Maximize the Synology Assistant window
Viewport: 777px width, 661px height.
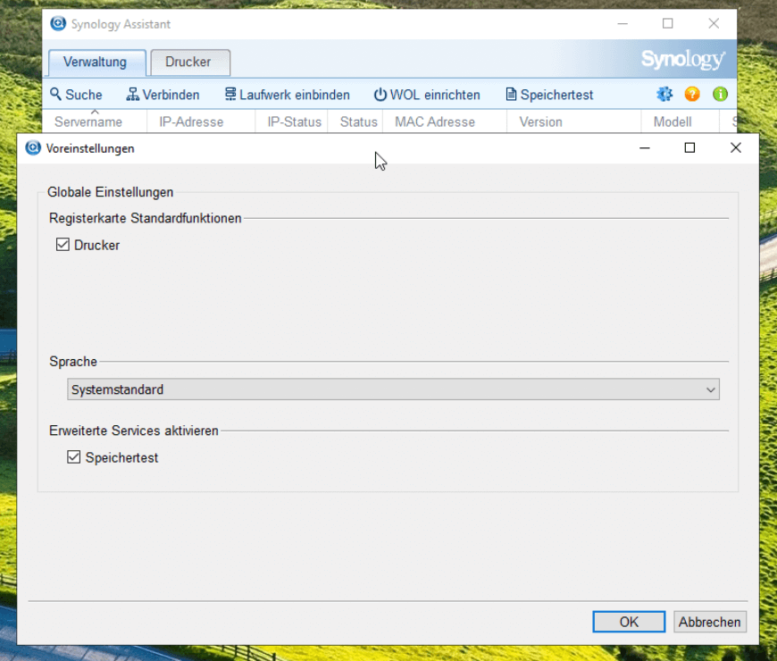pos(667,23)
